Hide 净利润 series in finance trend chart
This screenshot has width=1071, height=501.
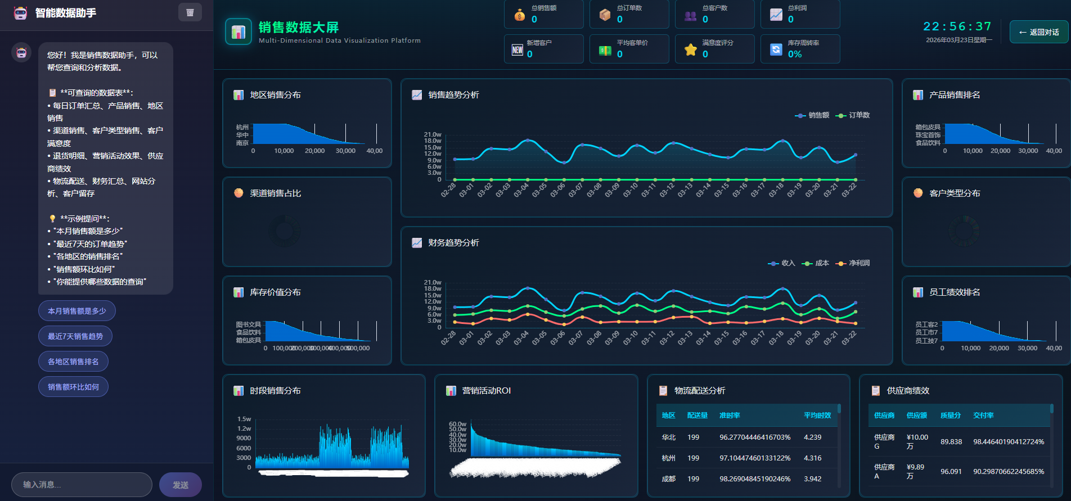pos(853,263)
